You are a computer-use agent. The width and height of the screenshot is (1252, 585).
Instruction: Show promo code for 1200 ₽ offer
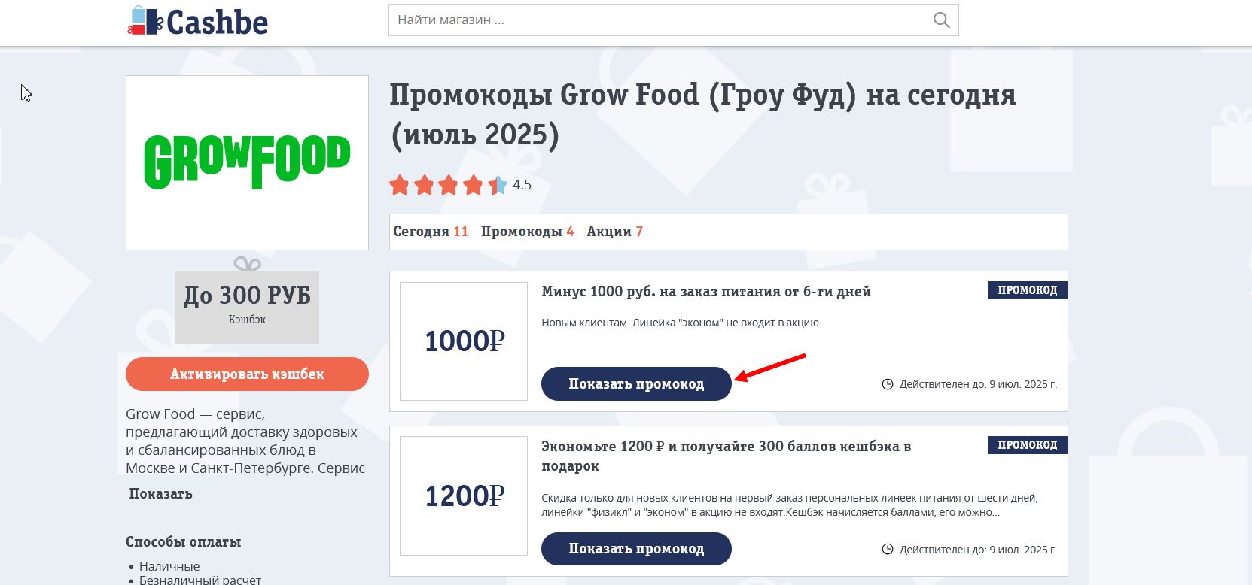pyautogui.click(x=636, y=549)
